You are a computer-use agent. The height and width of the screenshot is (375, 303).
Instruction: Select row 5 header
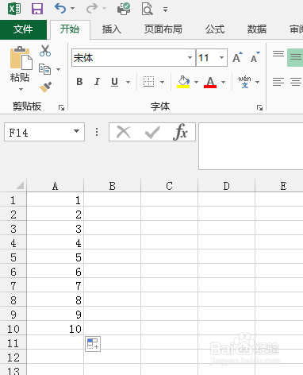tap(13, 257)
